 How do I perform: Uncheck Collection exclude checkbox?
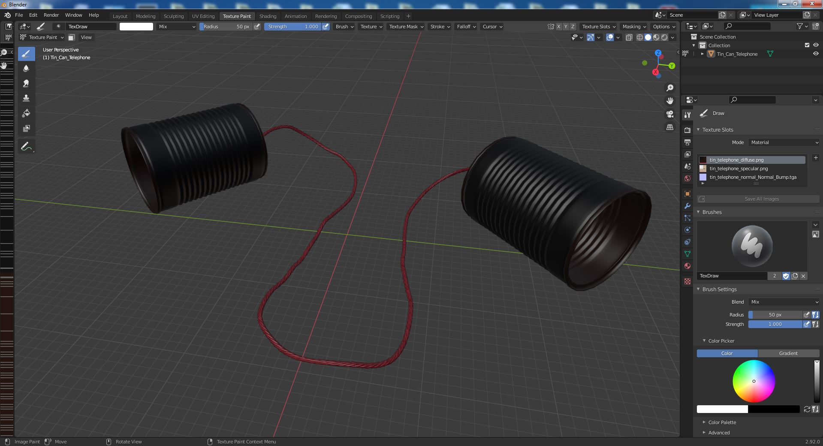click(x=807, y=45)
